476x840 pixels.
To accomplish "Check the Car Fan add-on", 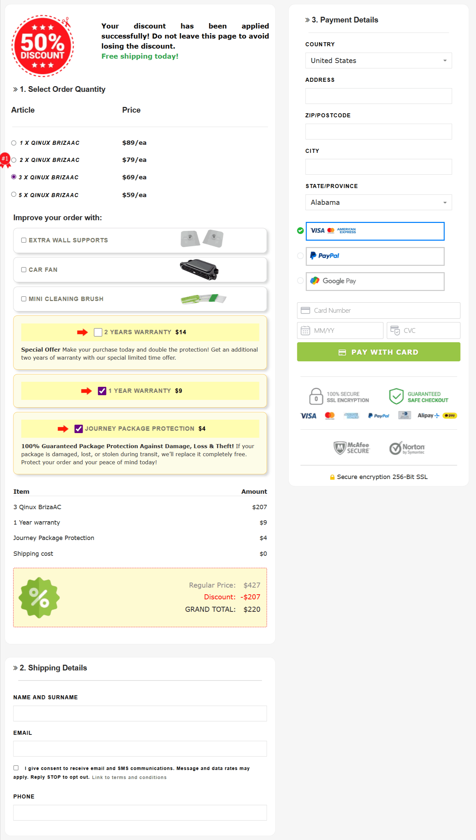I will pyautogui.click(x=23, y=269).
